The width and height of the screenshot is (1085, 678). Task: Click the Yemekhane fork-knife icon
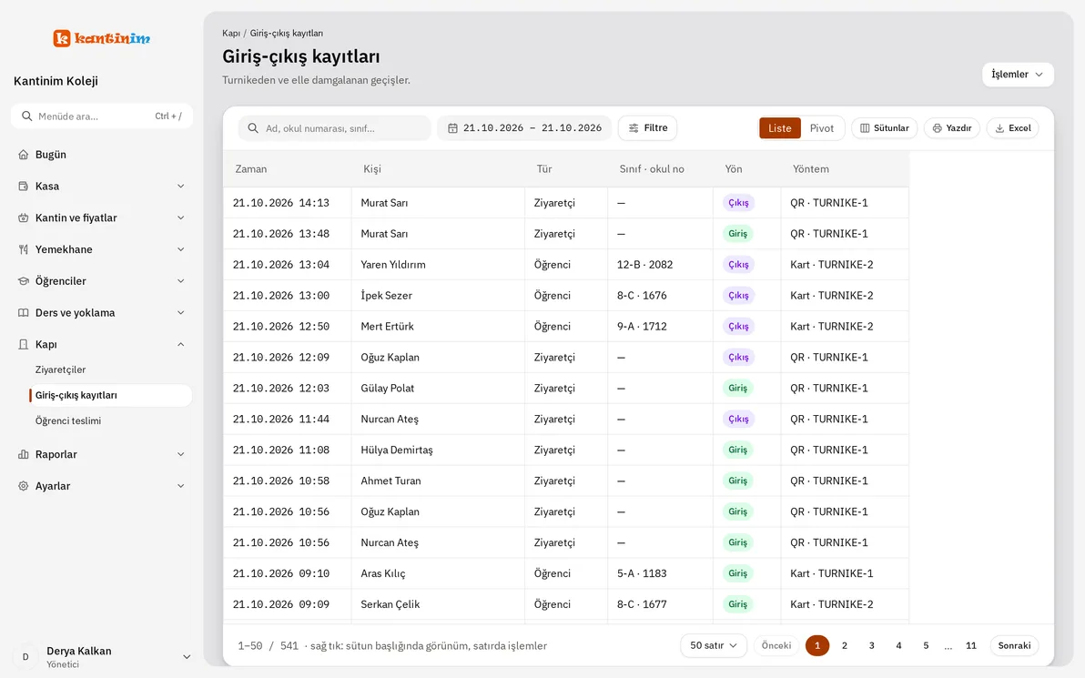pyautogui.click(x=24, y=249)
